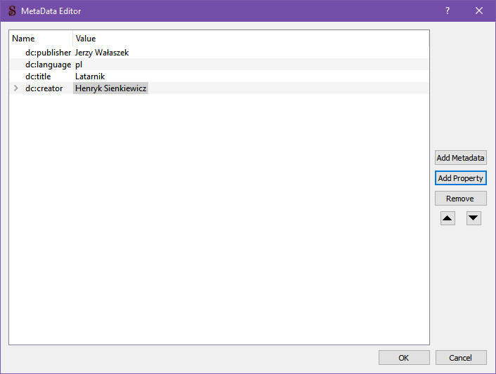Select the dc:language row
Viewport: 496px width, 374px height.
click(48, 65)
